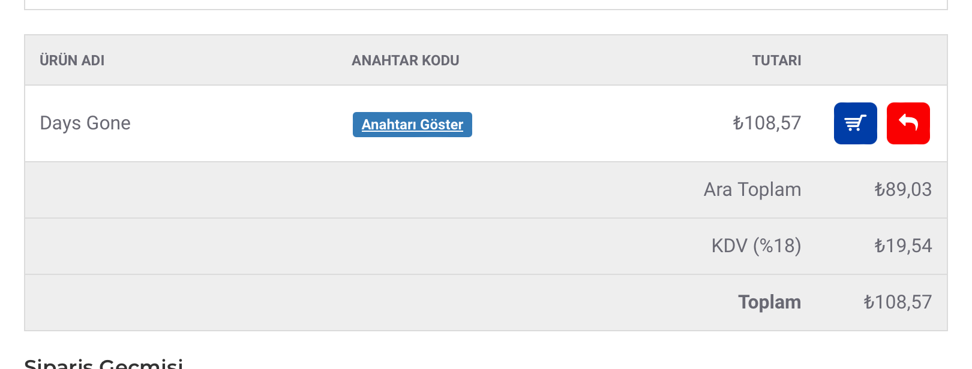Select the Days Gone product name
The width and height of the screenshot is (972, 369).
(x=85, y=123)
